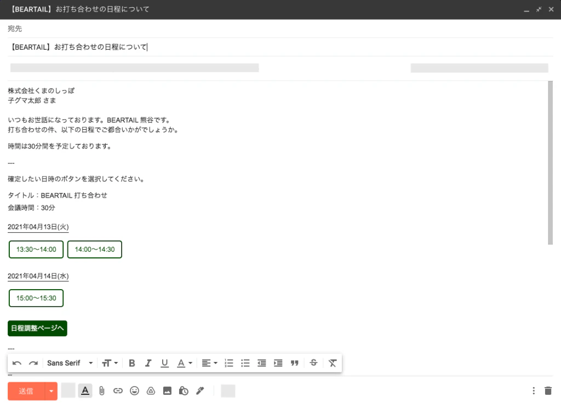Click the 送信 send button

tap(26, 391)
